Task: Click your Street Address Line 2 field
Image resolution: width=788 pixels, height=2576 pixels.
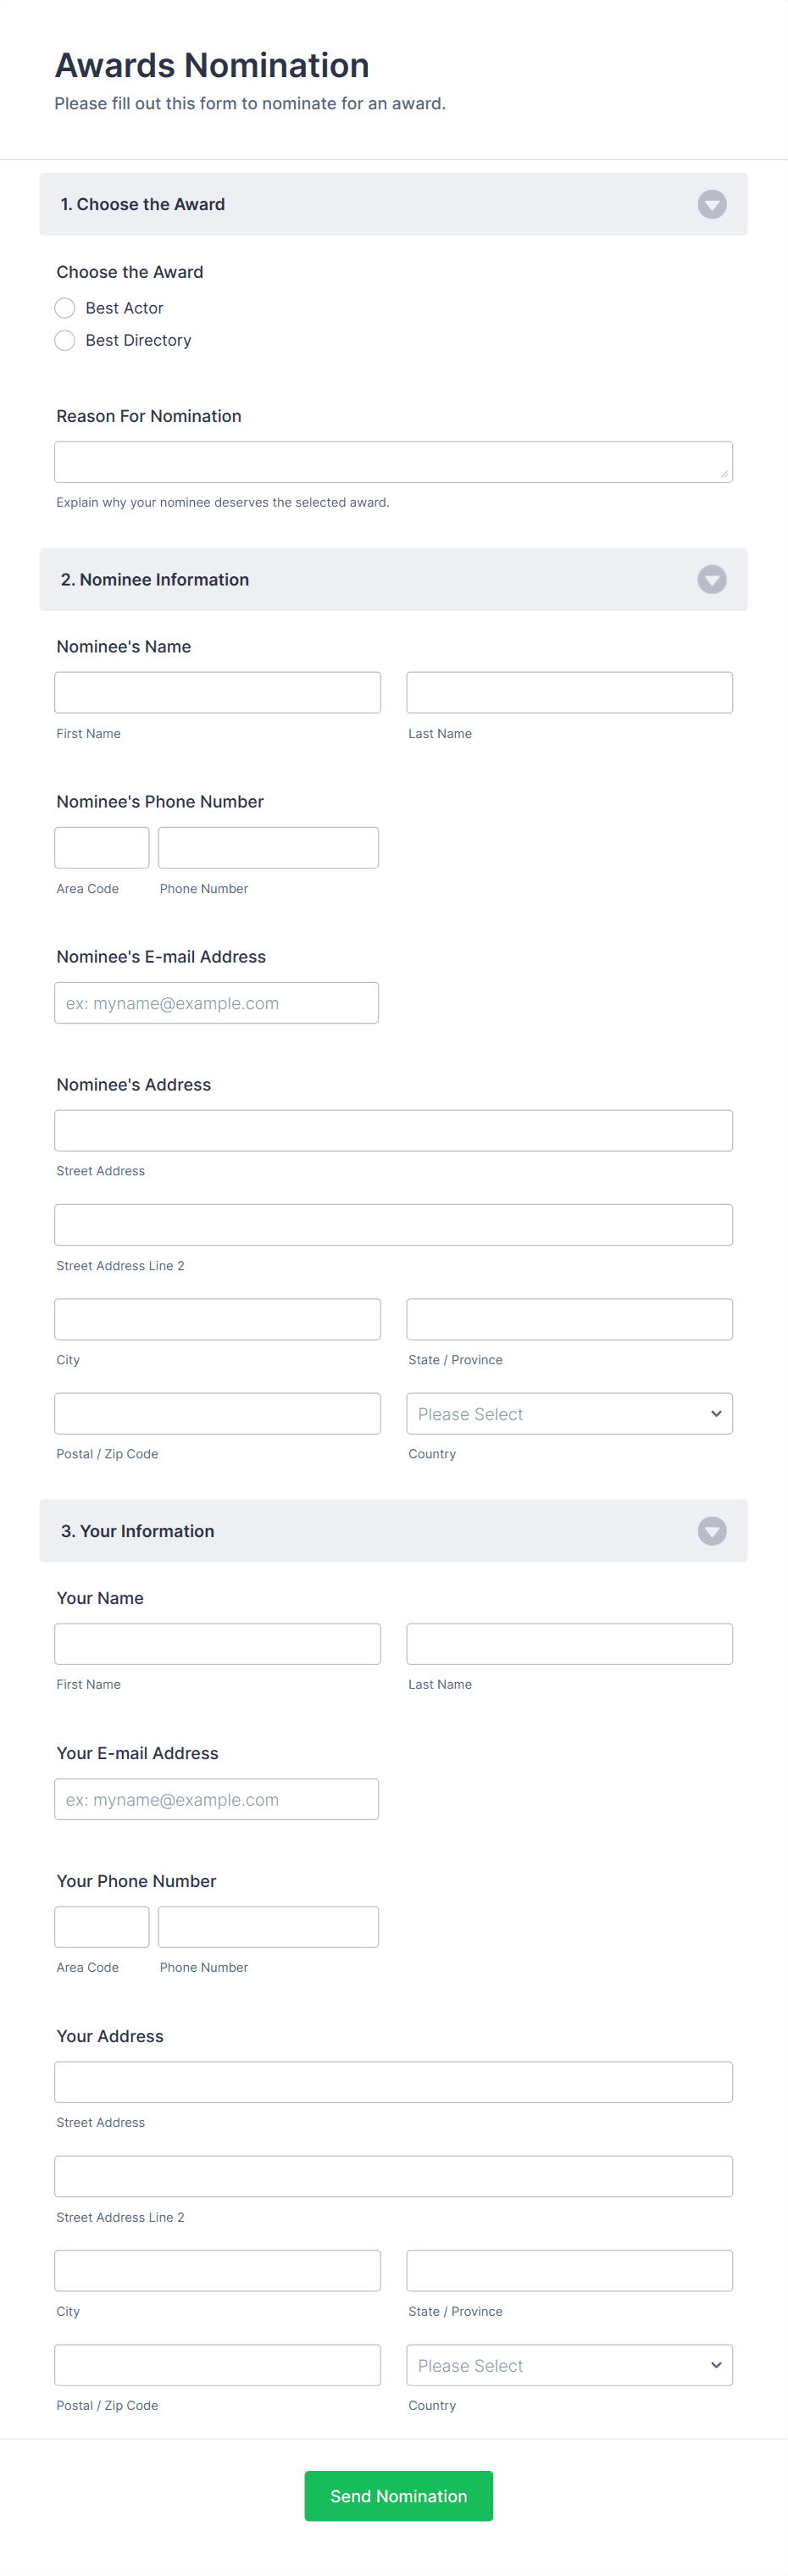Action: 393,2175
